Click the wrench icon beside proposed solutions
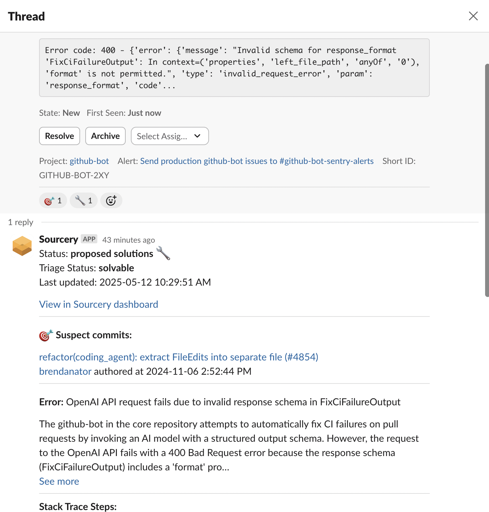Image resolution: width=489 pixels, height=512 pixels. [x=163, y=253]
